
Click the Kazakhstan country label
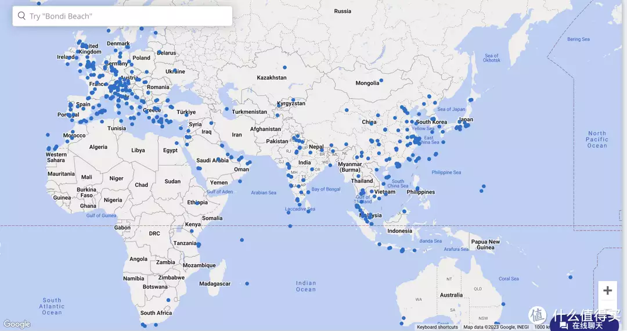(272, 78)
